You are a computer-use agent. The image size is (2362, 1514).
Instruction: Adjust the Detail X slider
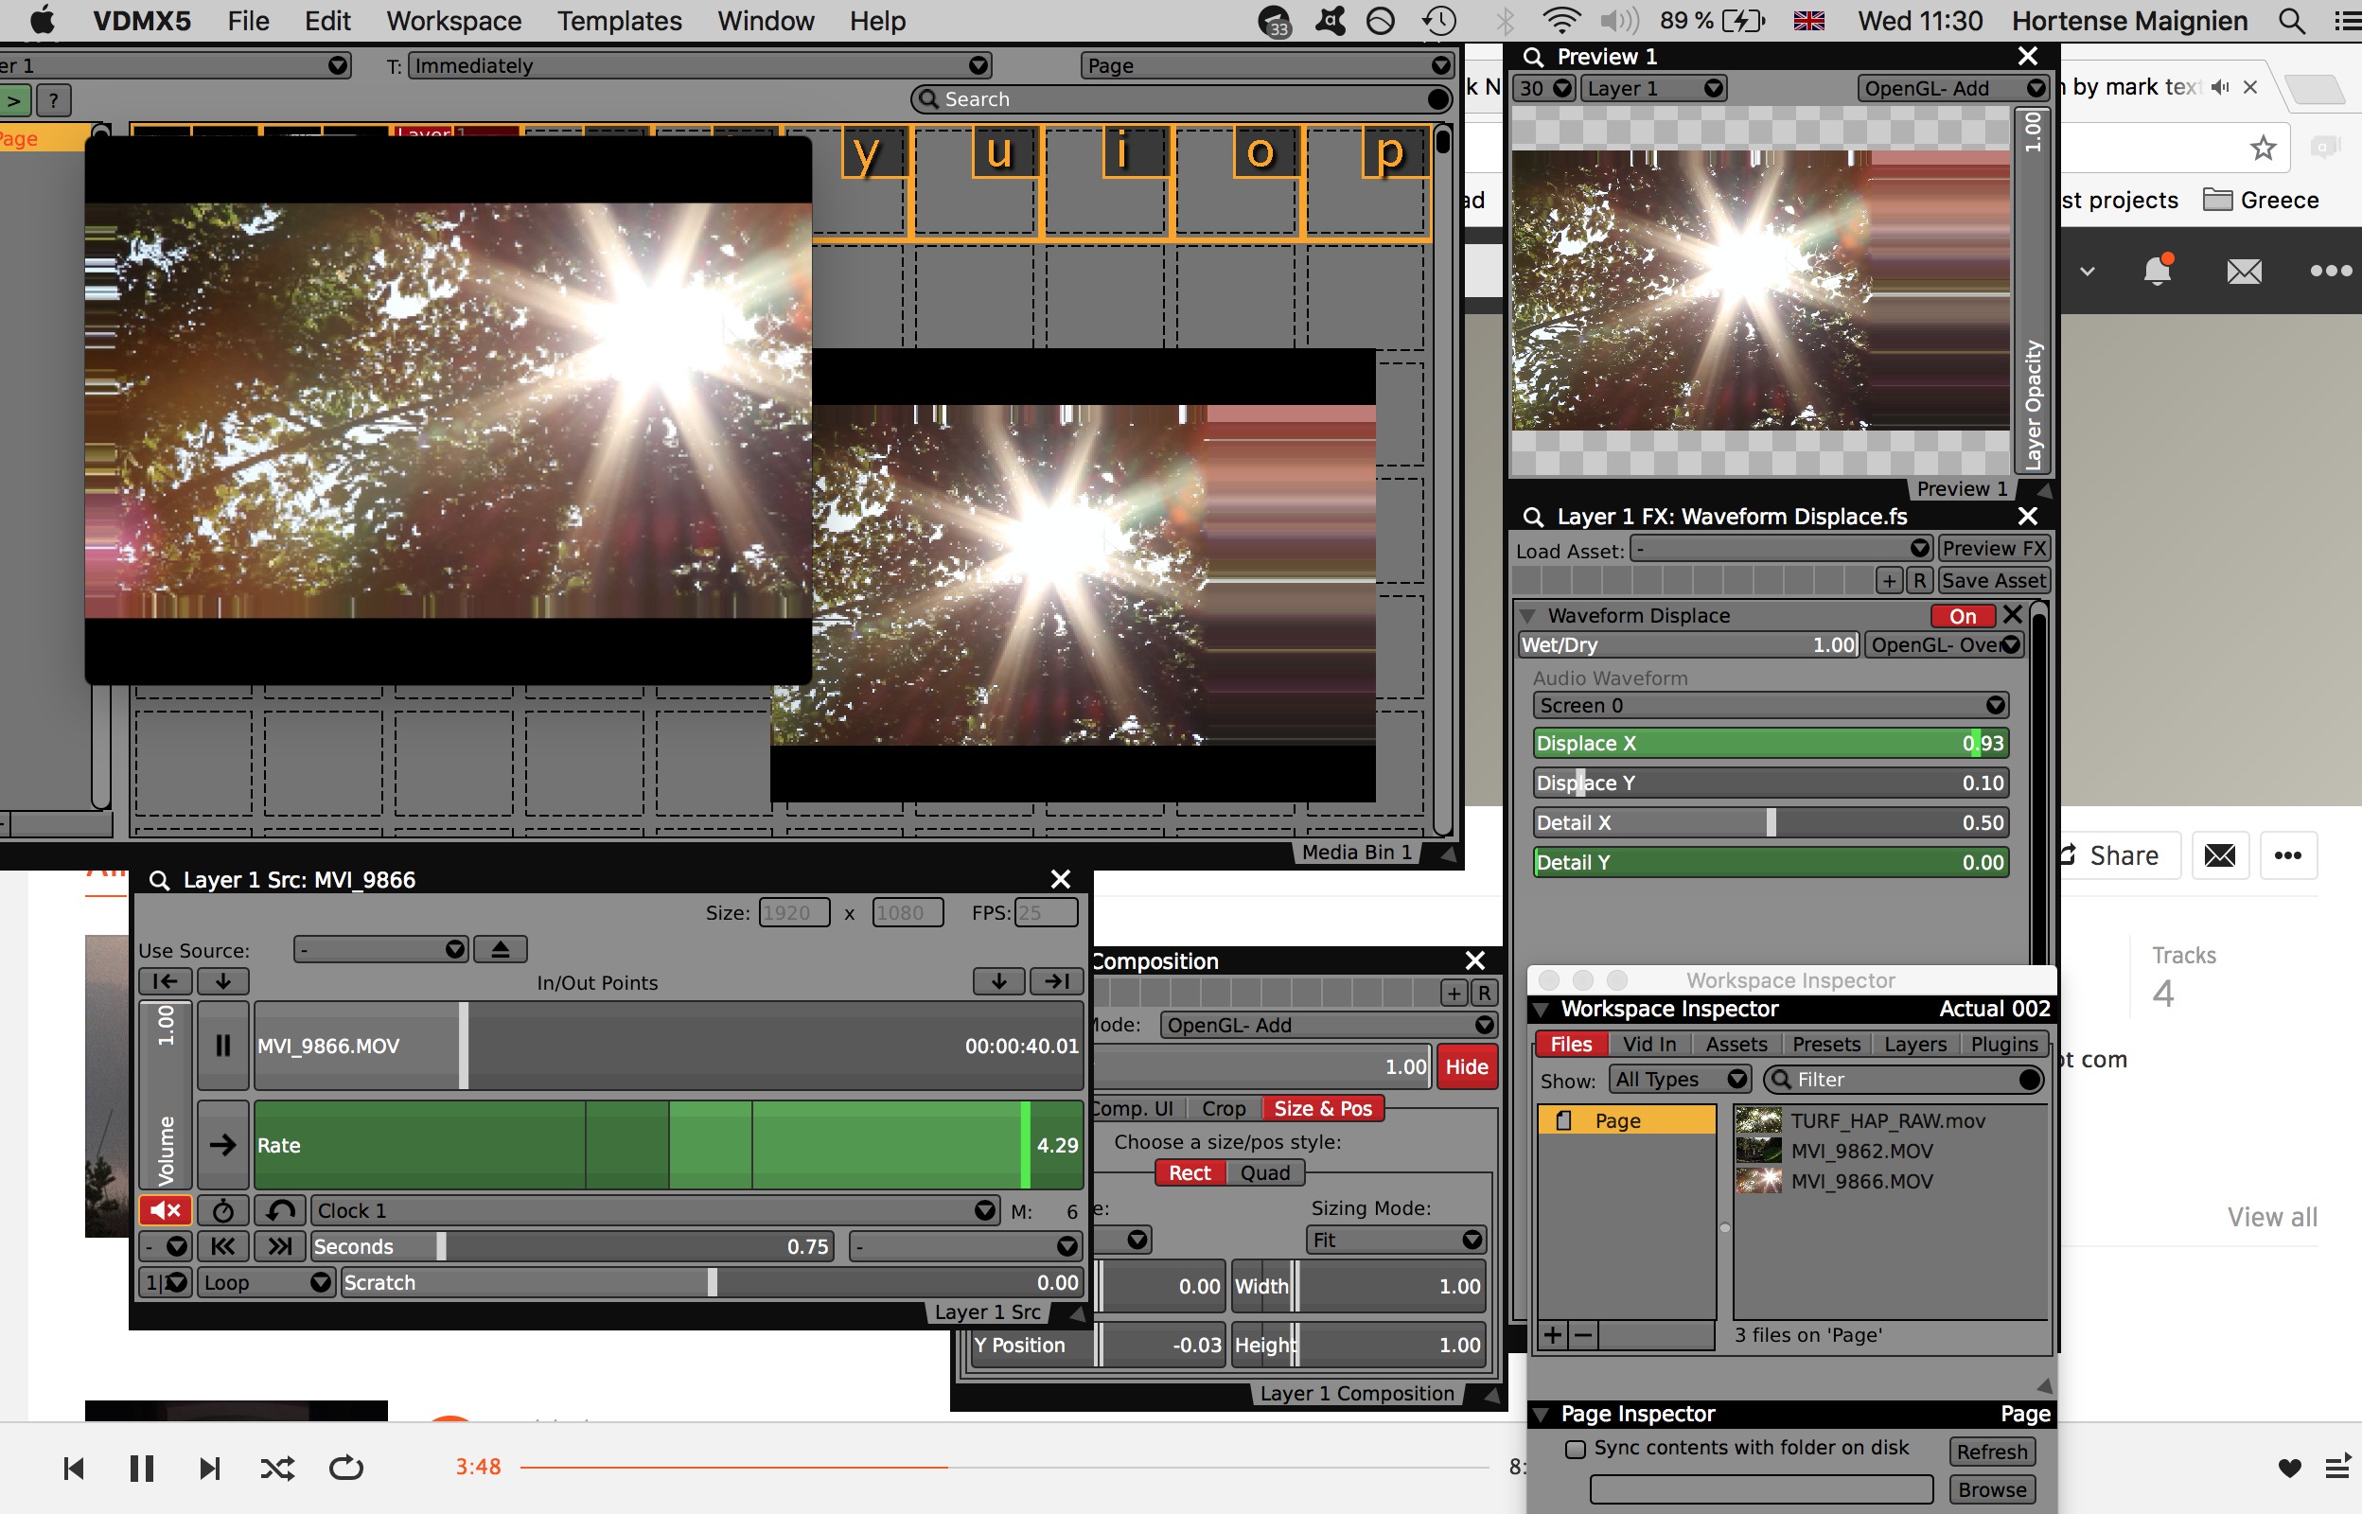point(1771,823)
